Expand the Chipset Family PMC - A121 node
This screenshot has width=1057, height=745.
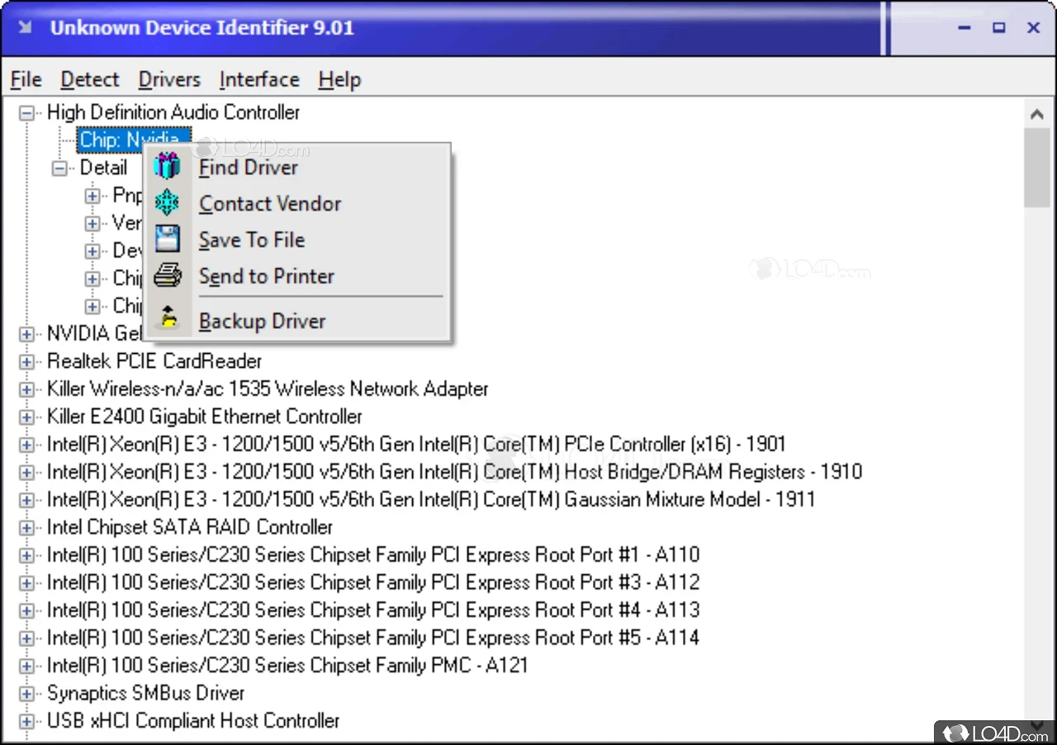click(26, 666)
